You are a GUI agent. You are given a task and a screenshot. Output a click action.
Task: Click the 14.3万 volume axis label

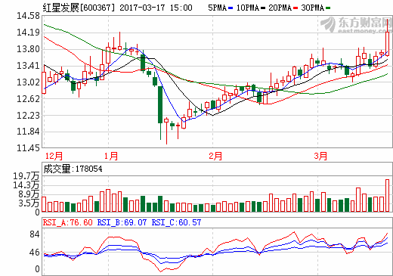click(x=26, y=185)
